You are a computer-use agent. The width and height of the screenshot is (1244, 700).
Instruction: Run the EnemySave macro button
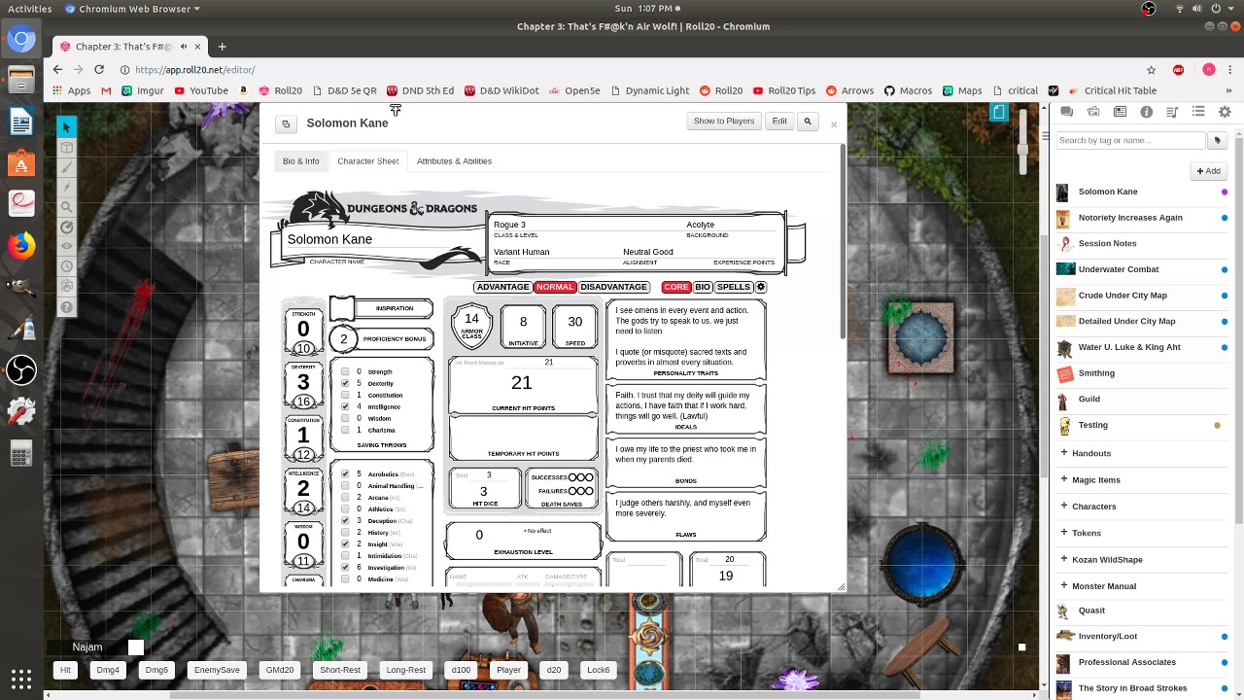point(217,670)
